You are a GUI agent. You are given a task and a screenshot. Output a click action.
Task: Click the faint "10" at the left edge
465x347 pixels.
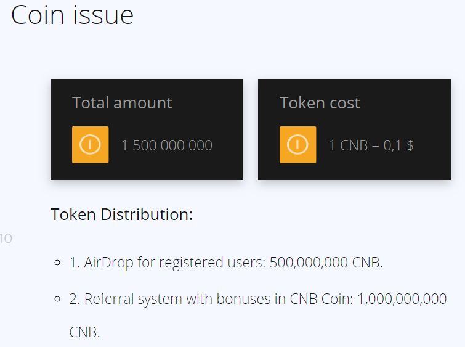tap(6, 239)
